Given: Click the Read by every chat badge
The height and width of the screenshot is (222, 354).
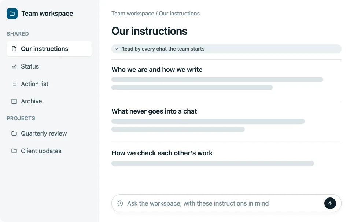Looking at the screenshot, I should pos(226,49).
